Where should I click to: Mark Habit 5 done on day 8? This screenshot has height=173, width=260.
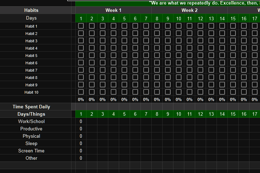click(157, 55)
